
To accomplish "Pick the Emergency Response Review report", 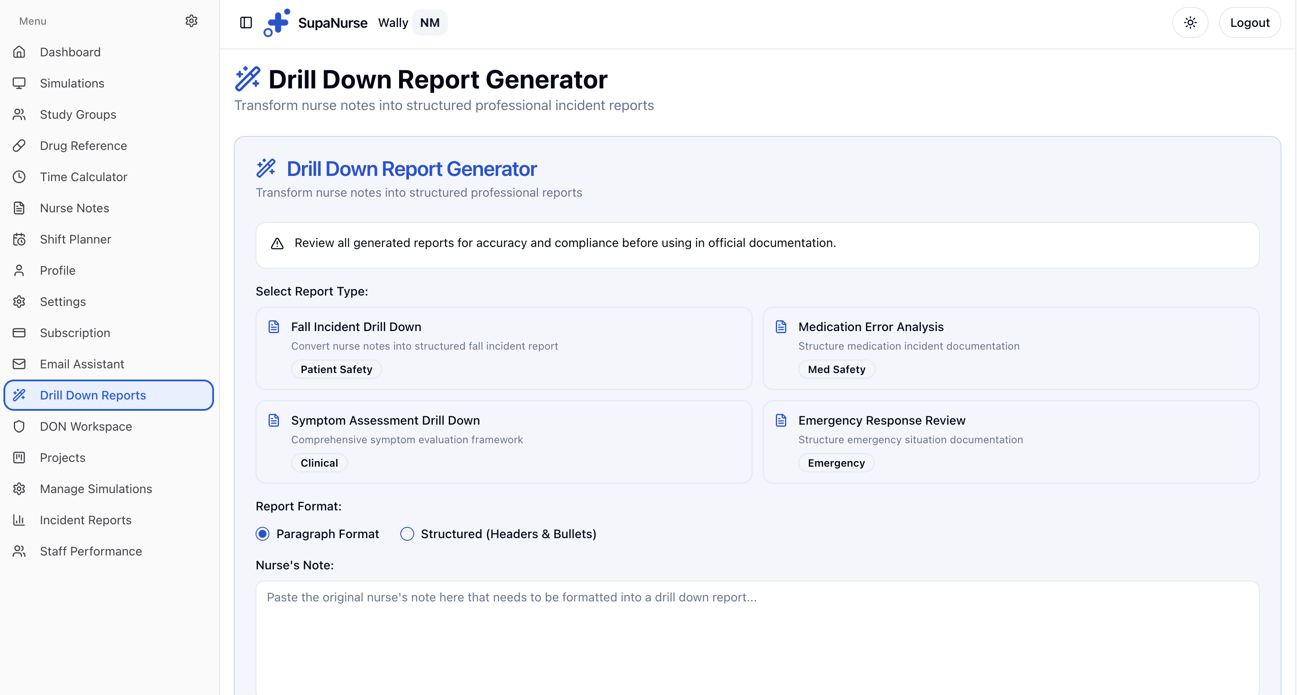I will (x=1011, y=442).
